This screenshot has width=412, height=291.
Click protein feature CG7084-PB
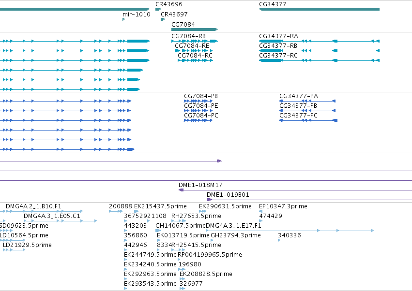coord(201,96)
